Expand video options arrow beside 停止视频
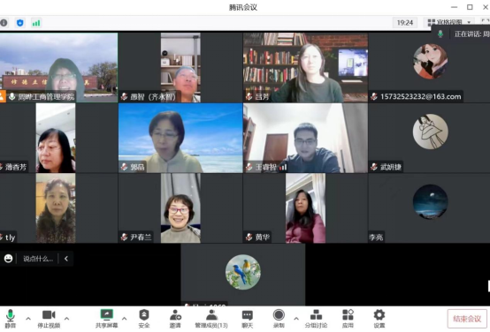The height and width of the screenshot is (332, 490). [66, 319]
